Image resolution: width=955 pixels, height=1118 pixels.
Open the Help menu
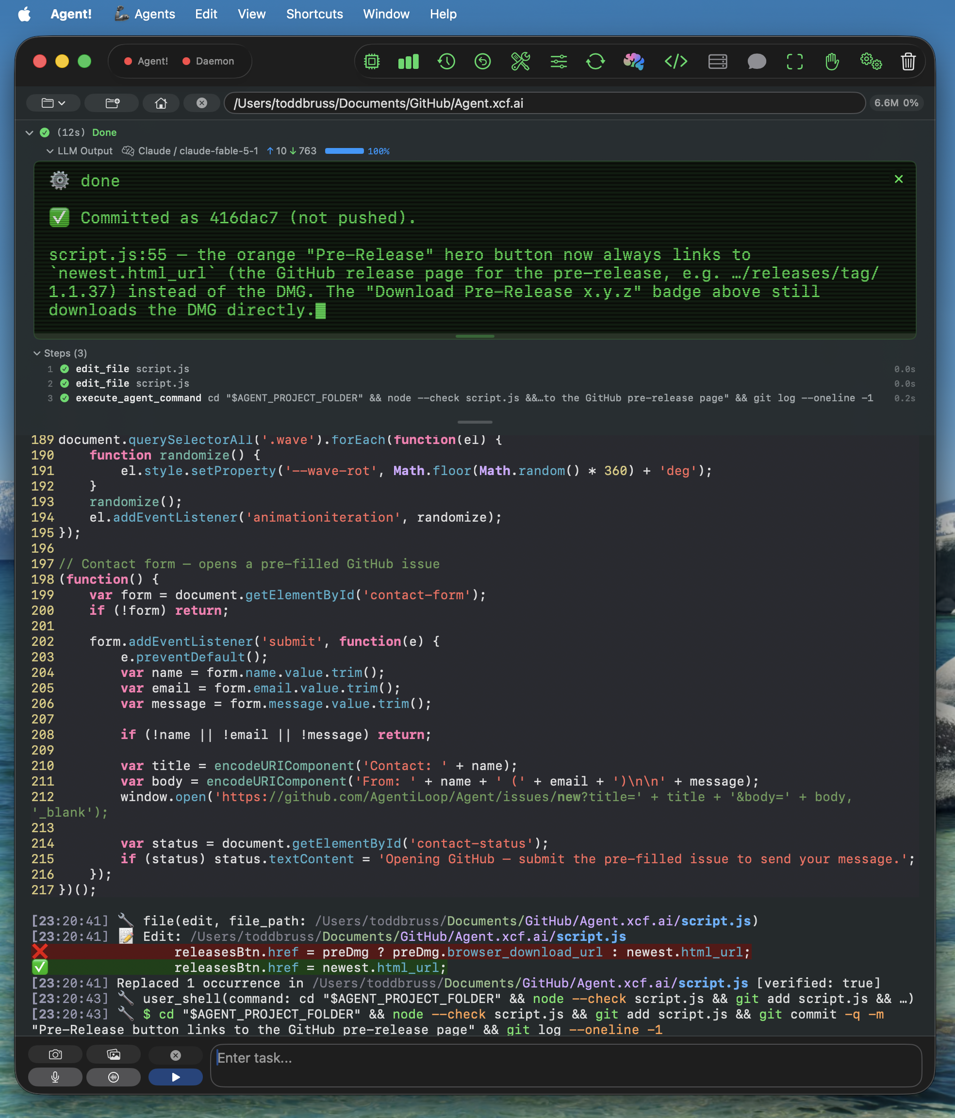(443, 14)
